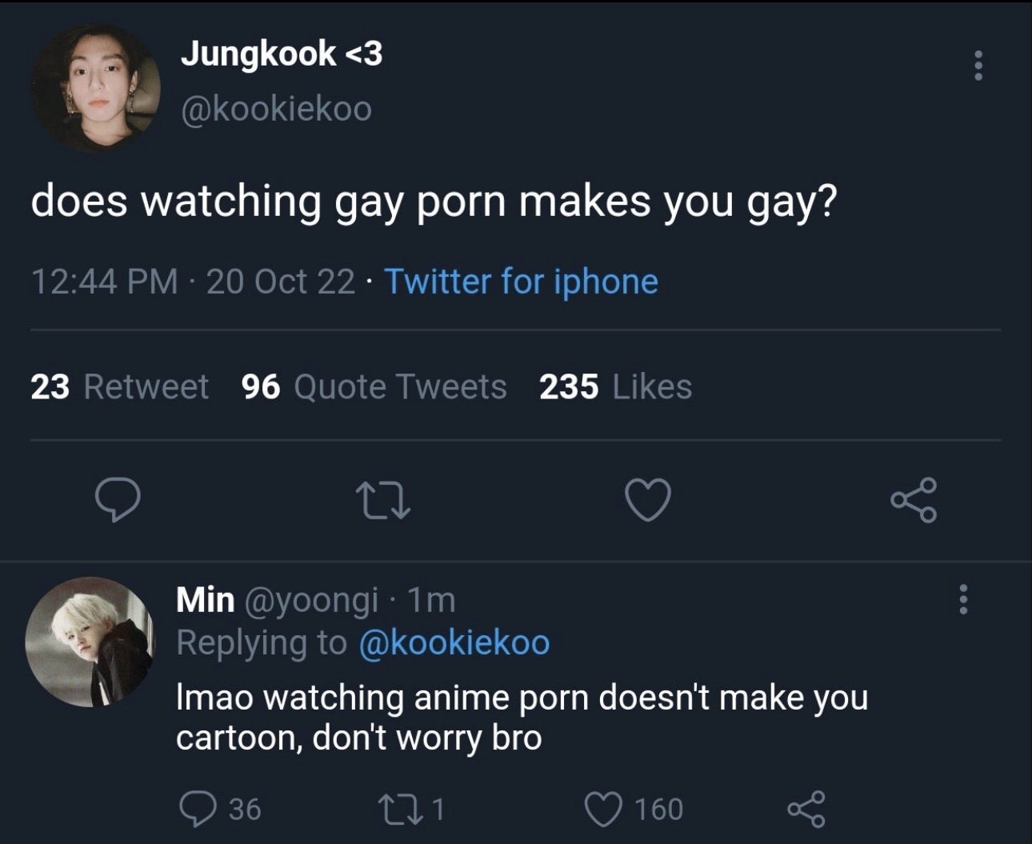Like the main tweet with heart icon
Screen dimensions: 1032x844
coord(647,500)
